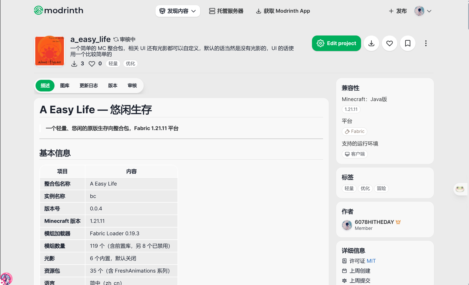The height and width of the screenshot is (285, 469).
Task: Switch to the 更新日志 tab
Action: click(89, 85)
